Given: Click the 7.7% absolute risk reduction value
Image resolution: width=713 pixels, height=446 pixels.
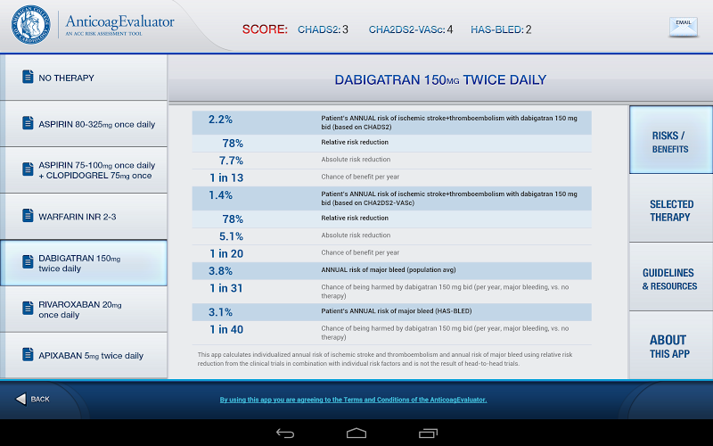Looking at the screenshot, I should (x=231, y=161).
